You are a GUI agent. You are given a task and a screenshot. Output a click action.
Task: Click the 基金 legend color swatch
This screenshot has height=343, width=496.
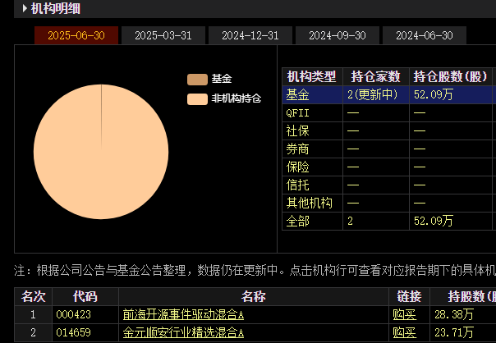click(x=197, y=80)
